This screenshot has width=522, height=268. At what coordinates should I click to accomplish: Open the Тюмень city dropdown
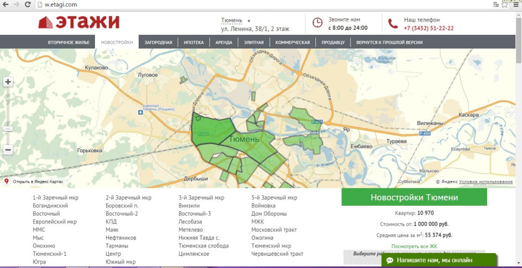click(235, 20)
